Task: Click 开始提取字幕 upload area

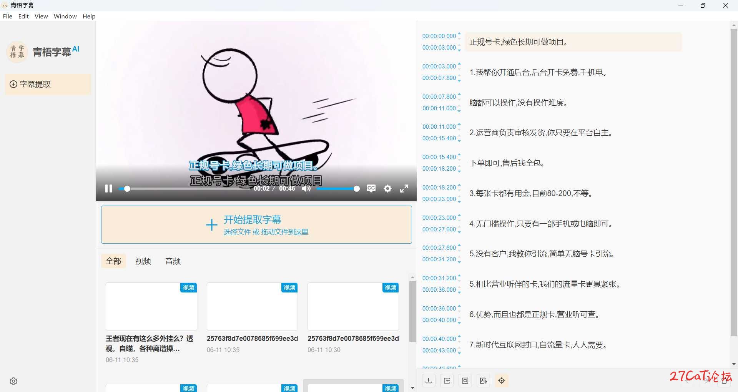Action: [x=256, y=224]
